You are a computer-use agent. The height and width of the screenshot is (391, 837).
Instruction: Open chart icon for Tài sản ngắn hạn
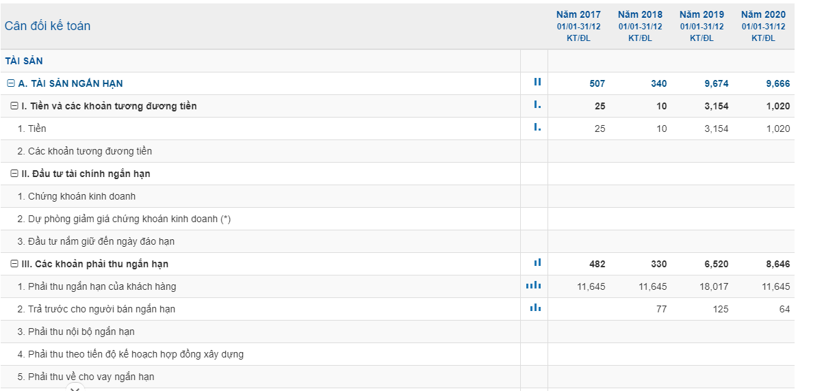537,82
